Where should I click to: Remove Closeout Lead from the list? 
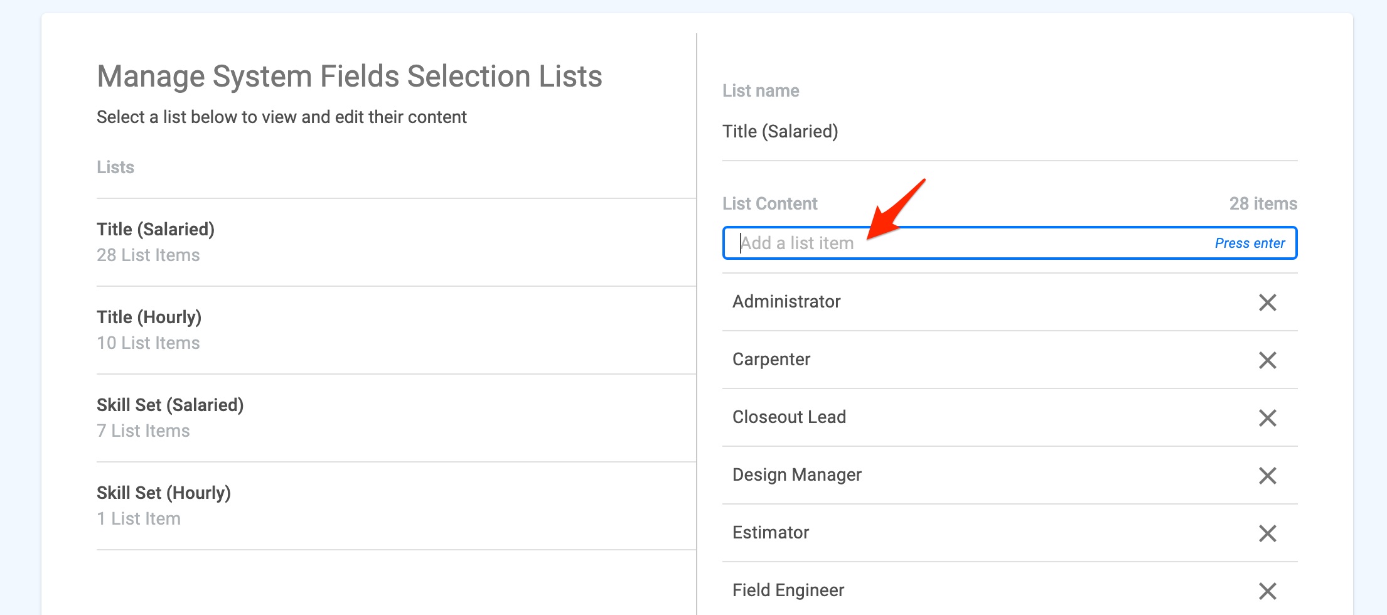[x=1267, y=418]
